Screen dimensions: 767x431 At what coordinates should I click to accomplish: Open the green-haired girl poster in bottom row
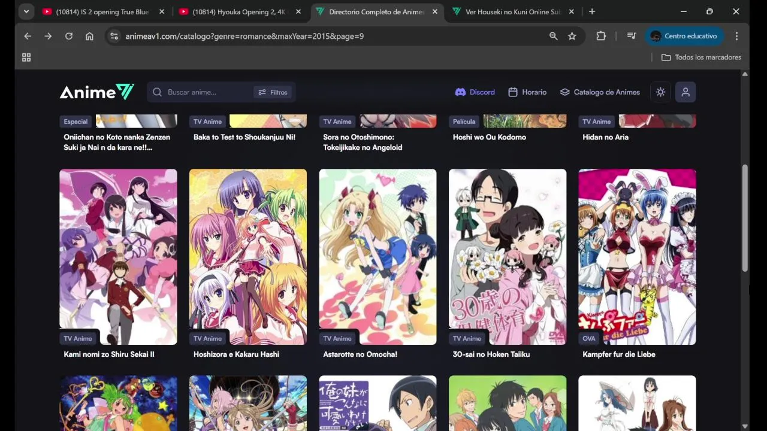118,403
